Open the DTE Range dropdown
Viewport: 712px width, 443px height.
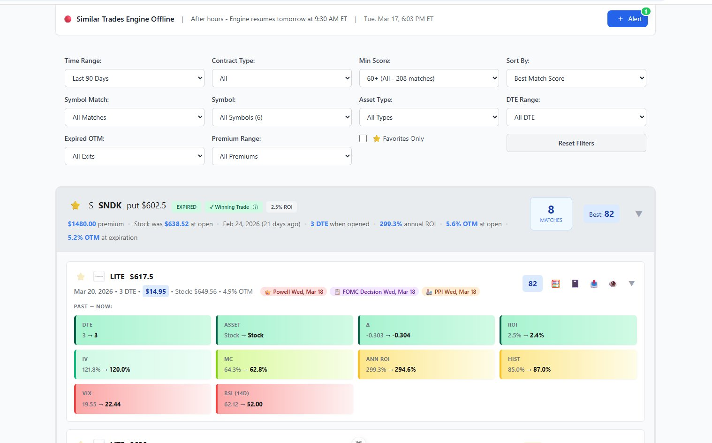576,117
